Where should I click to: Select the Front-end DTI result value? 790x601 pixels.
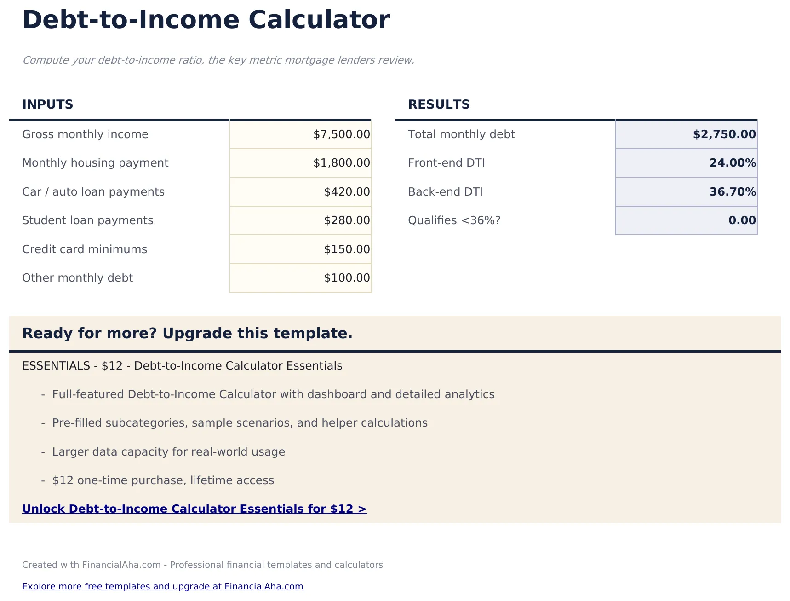686,162
